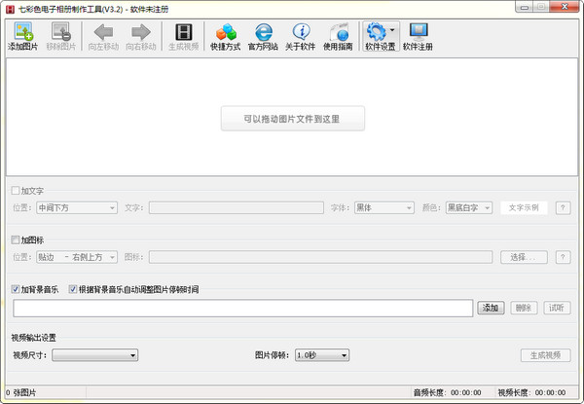Click the background music file path field
Image resolution: width=584 pixels, height=404 pixels.
point(243,308)
